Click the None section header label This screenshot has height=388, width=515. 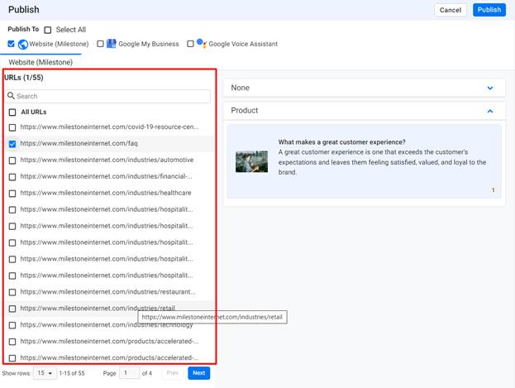(x=240, y=88)
